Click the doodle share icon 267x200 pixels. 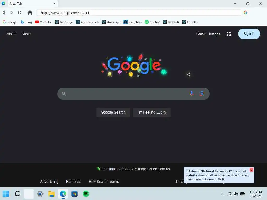pos(189,74)
